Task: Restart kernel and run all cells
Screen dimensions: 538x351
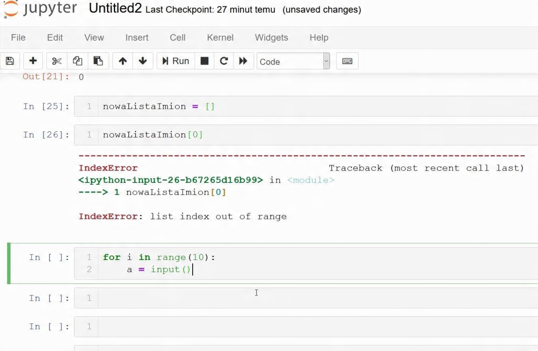Action: click(x=243, y=61)
